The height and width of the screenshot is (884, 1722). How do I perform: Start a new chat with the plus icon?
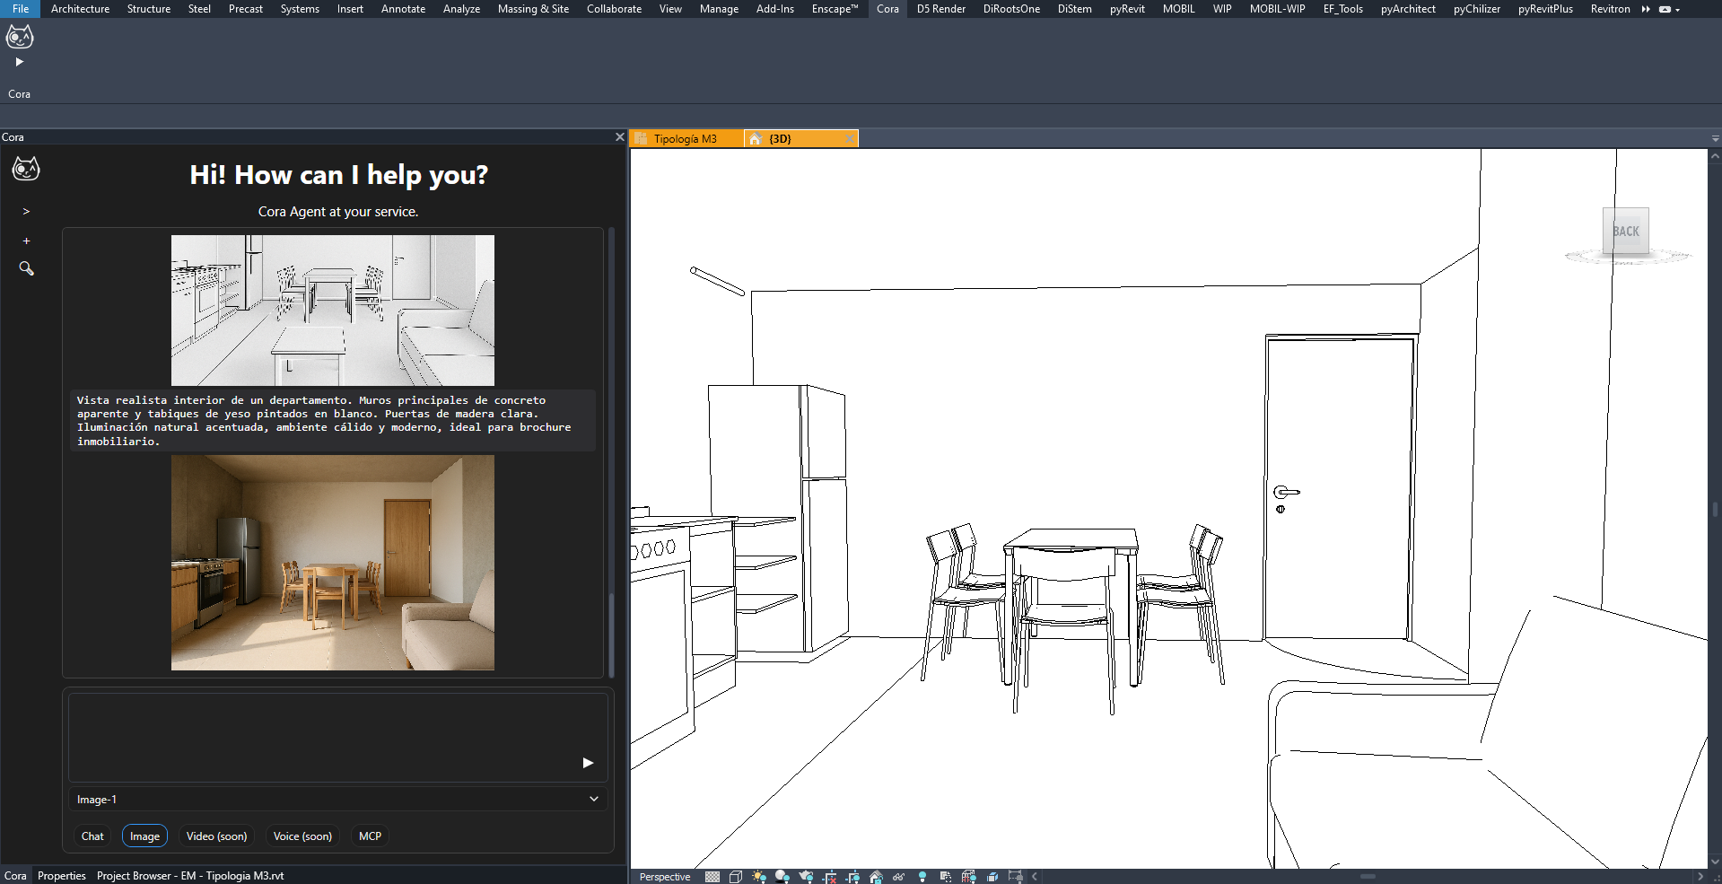click(x=26, y=241)
